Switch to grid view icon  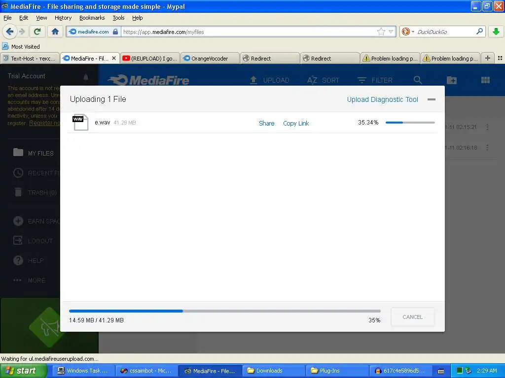point(485,80)
